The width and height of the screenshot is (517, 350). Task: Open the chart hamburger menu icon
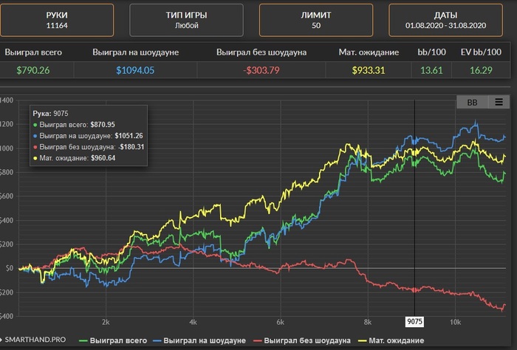499,102
